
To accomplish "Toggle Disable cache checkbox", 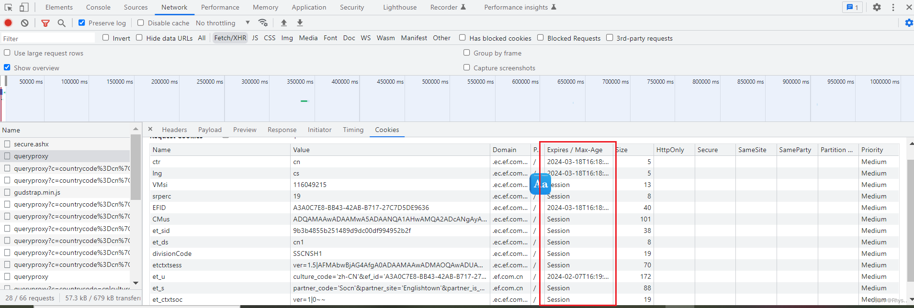I will pyautogui.click(x=141, y=22).
